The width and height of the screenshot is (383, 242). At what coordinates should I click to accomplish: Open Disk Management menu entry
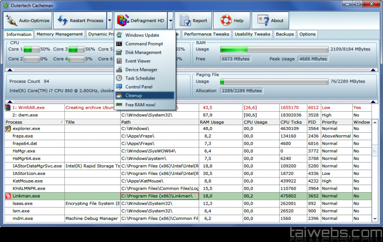(143, 53)
